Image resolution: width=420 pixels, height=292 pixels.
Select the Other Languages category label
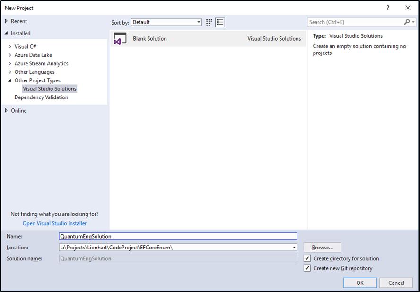pos(34,72)
